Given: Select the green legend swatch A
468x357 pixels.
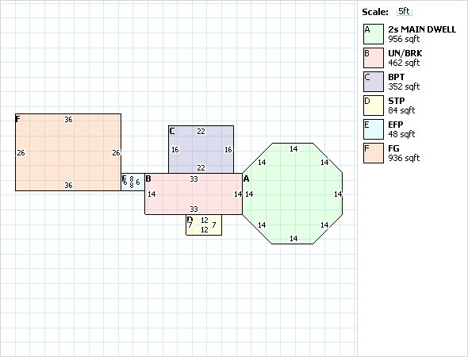Looking at the screenshot, I should (374, 34).
